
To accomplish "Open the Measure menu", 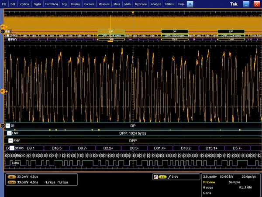I will pos(104,4).
